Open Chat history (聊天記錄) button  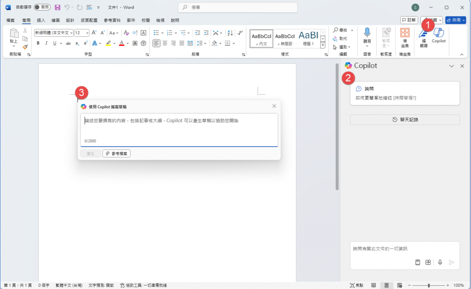click(405, 119)
